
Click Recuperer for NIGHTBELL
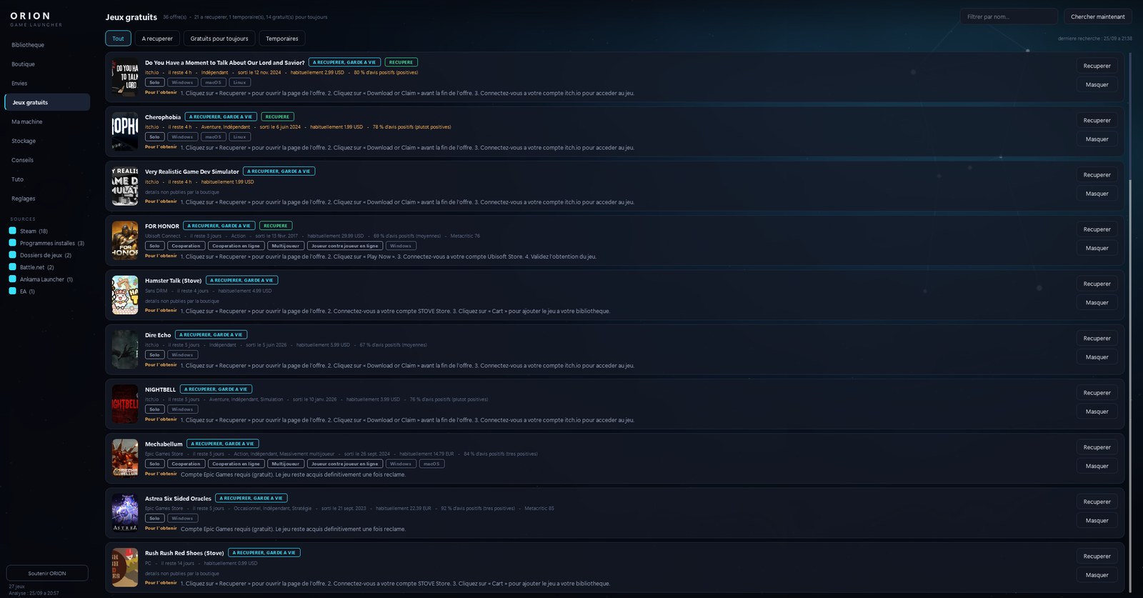pos(1097,393)
